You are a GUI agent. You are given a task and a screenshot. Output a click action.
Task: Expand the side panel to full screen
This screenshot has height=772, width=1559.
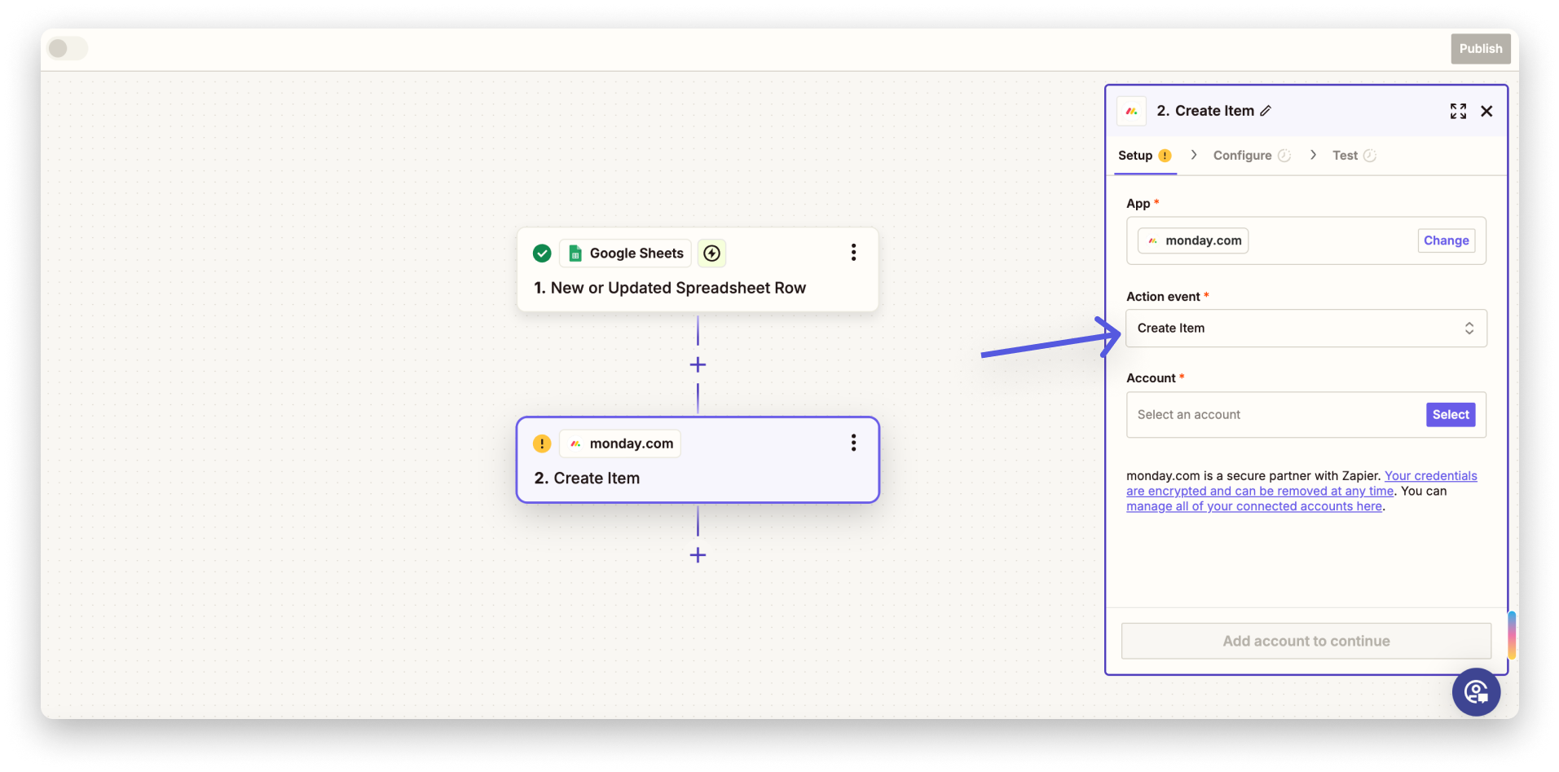click(x=1458, y=111)
